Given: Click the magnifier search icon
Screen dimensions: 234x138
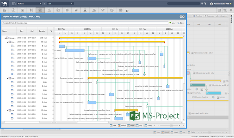Looking at the screenshot, I should [202, 3].
